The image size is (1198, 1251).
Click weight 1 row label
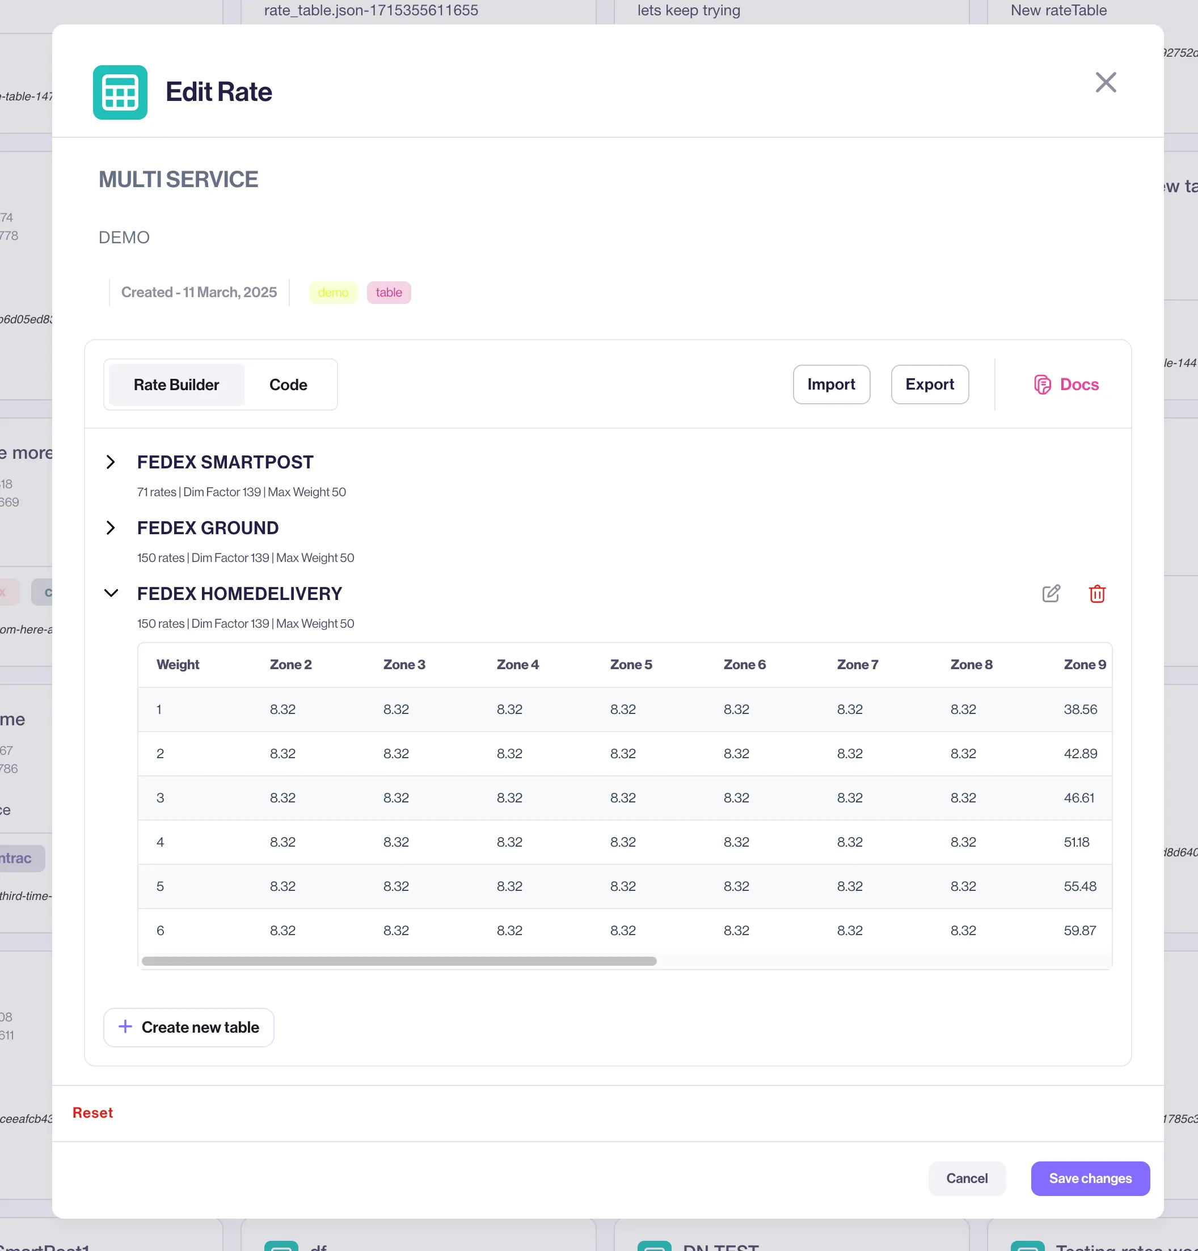click(x=159, y=709)
